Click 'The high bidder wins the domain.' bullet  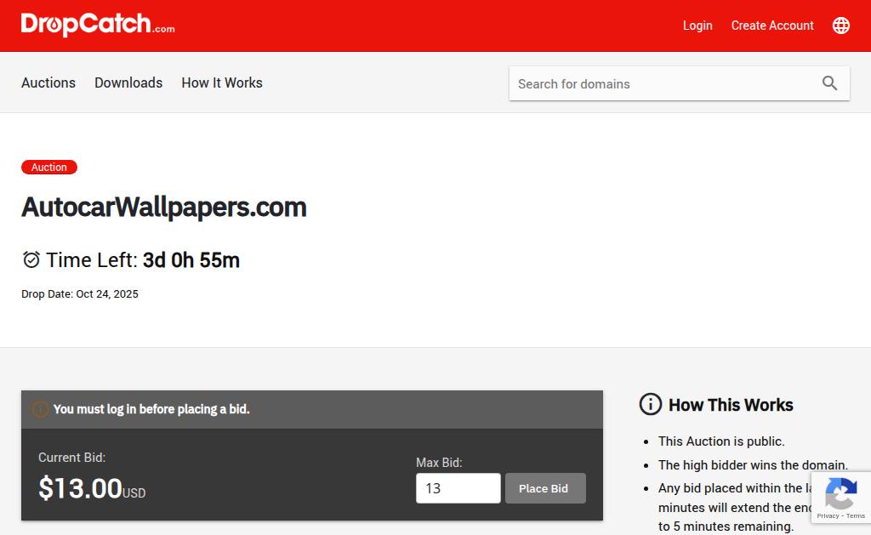click(x=753, y=465)
